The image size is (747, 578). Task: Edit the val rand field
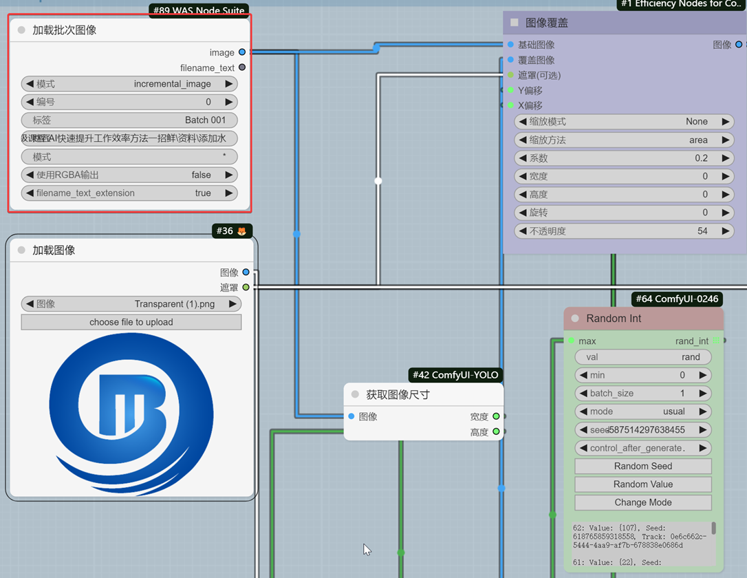[x=643, y=357]
